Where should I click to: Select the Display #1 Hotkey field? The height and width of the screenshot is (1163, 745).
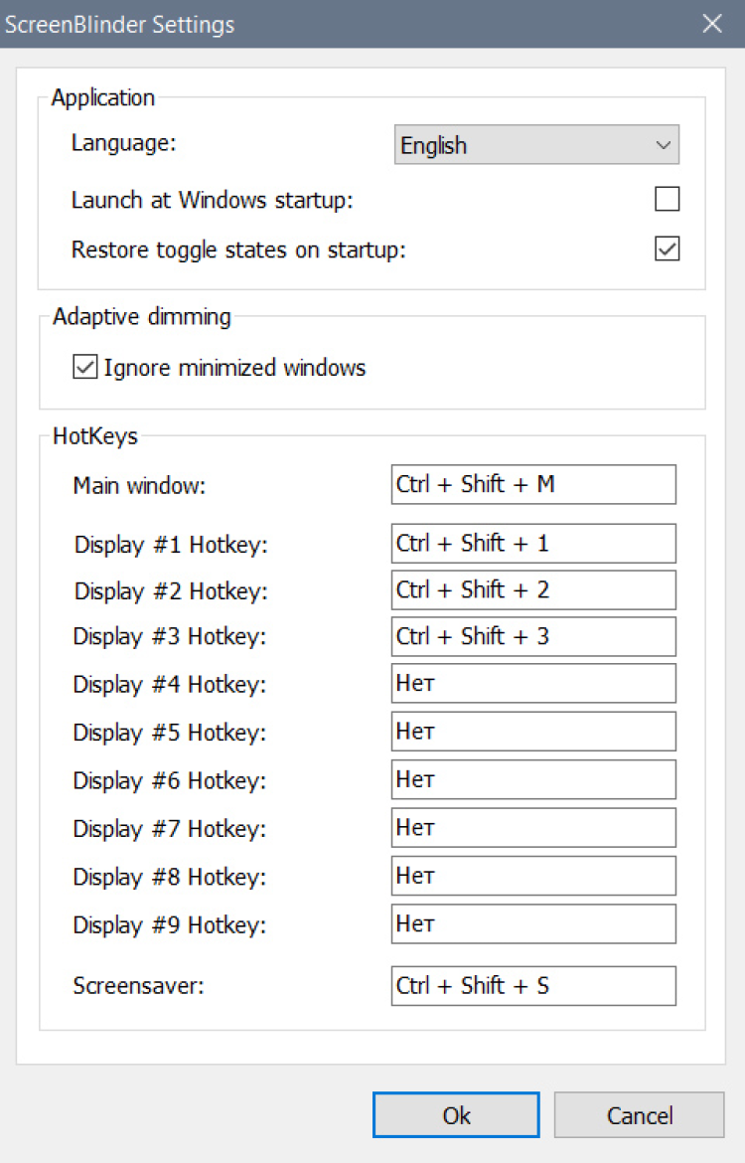pyautogui.click(x=533, y=544)
